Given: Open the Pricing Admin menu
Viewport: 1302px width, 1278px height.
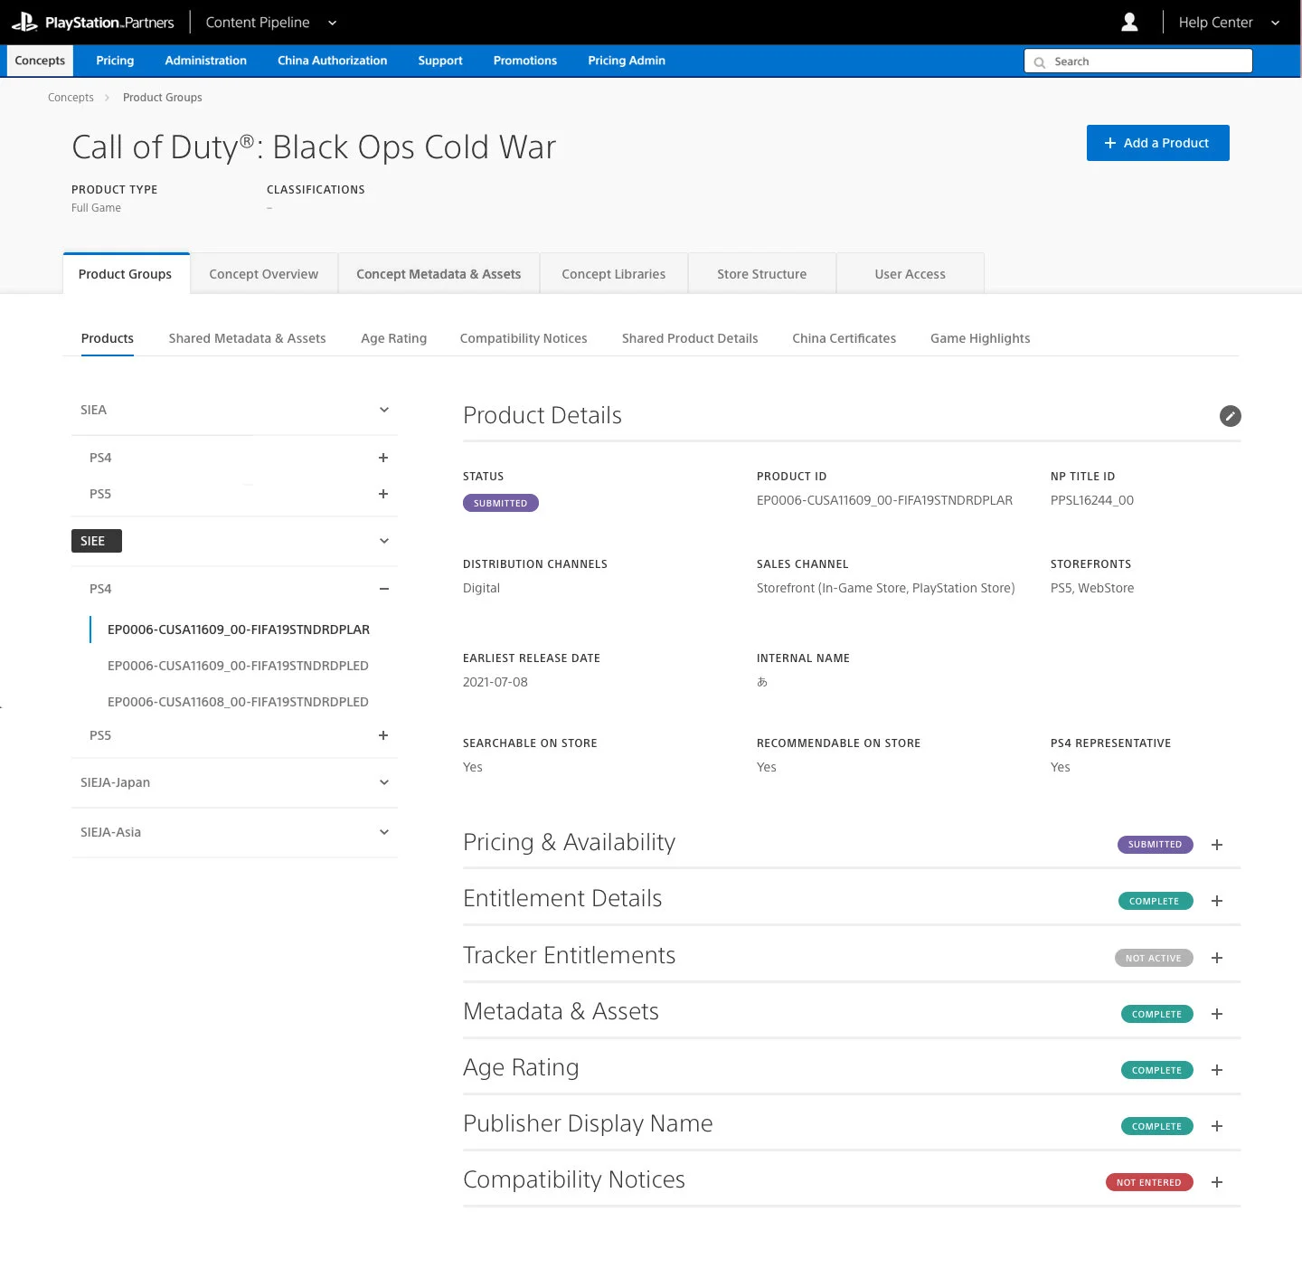Looking at the screenshot, I should 627,61.
